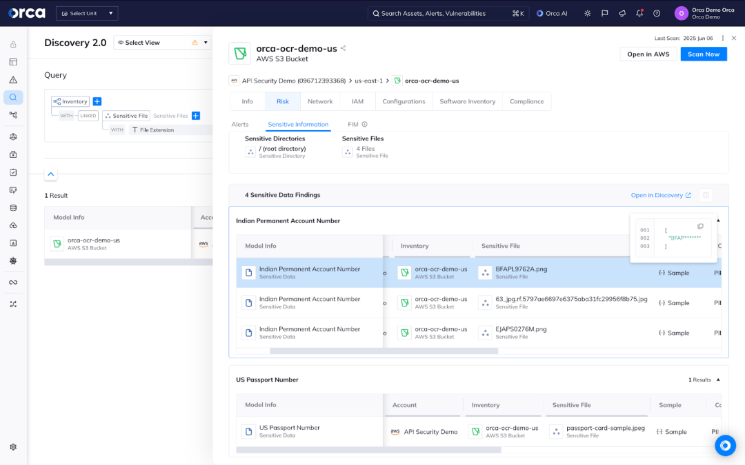Copy the sample value using the copy icon
745x465 pixels.
(x=700, y=227)
